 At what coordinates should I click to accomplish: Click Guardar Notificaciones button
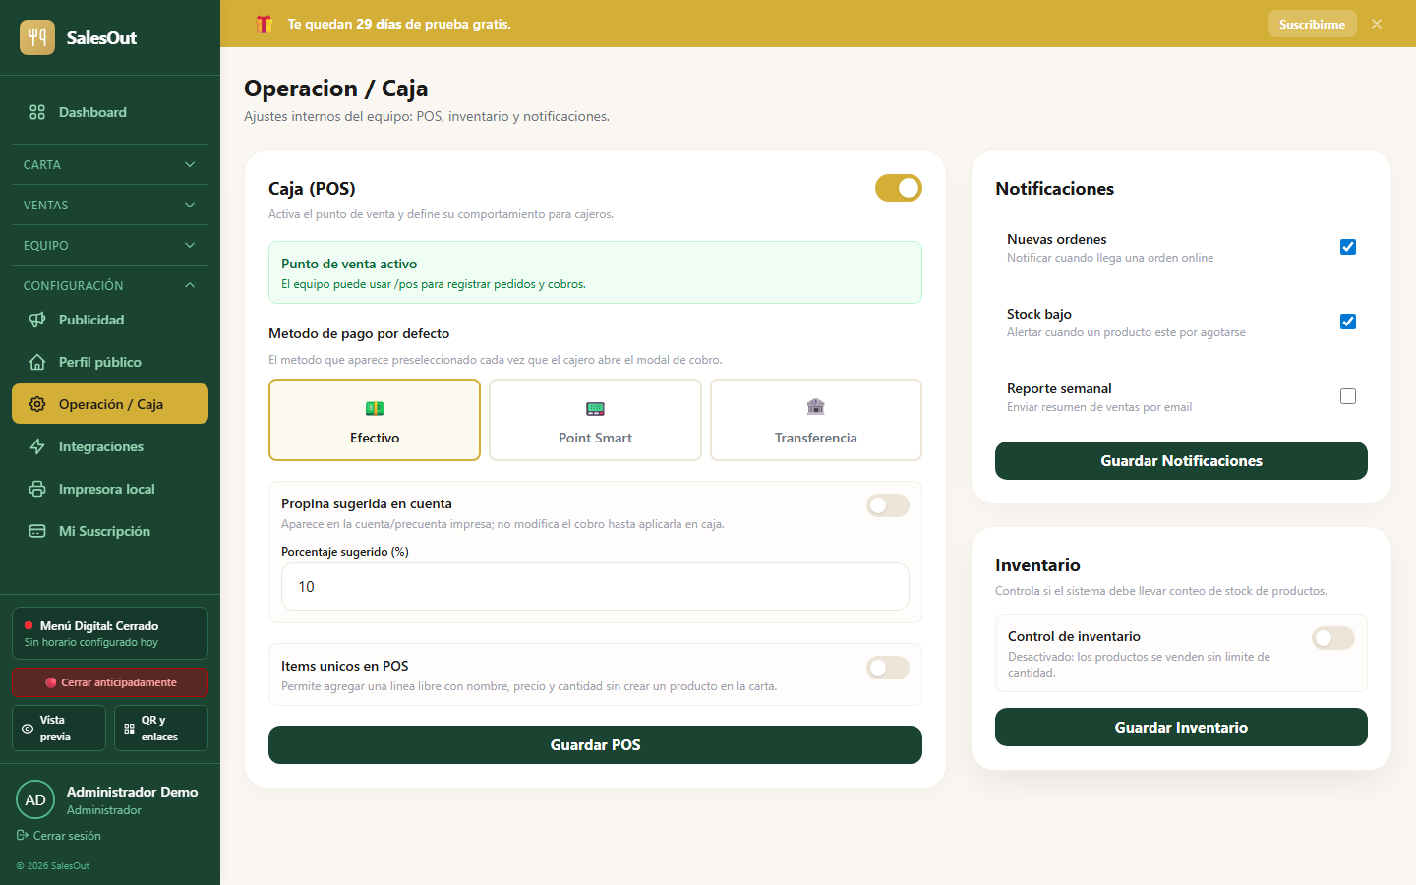pyautogui.click(x=1181, y=460)
